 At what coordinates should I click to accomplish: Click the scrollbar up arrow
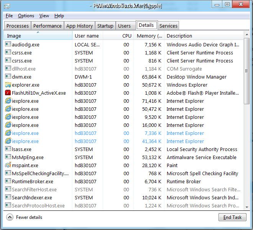coord(246,34)
